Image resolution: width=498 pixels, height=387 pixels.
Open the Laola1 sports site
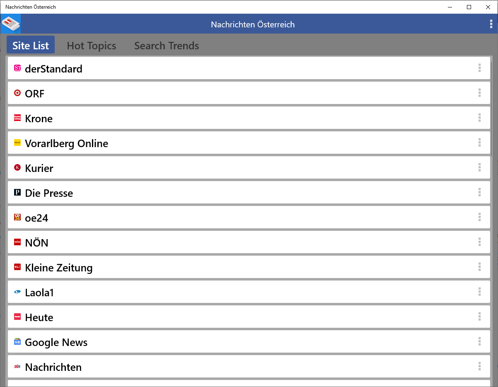click(249, 292)
